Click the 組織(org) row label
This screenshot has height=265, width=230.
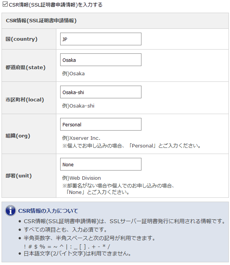[18, 136]
